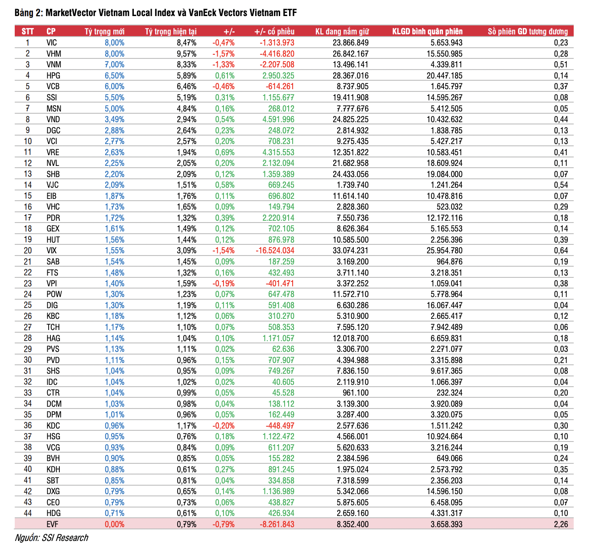The height and width of the screenshot is (553, 596).
Task: Click the 'Tỷ trọng hiện tại' column header
Action: point(170,31)
